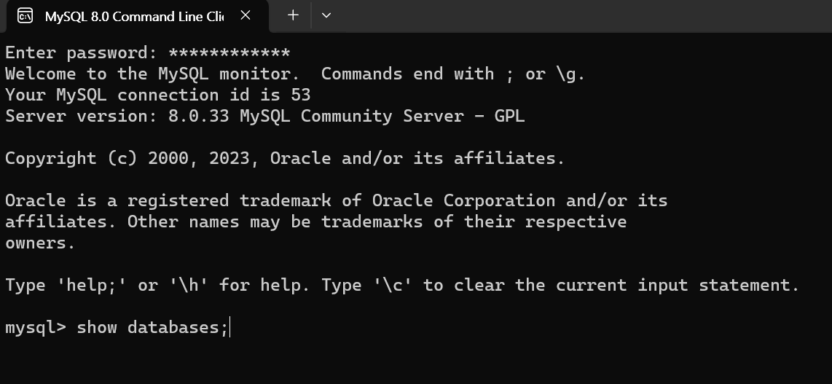832x384 pixels.
Task: Click the 'Copyright (c) 2000, 2023' text
Action: click(127, 159)
